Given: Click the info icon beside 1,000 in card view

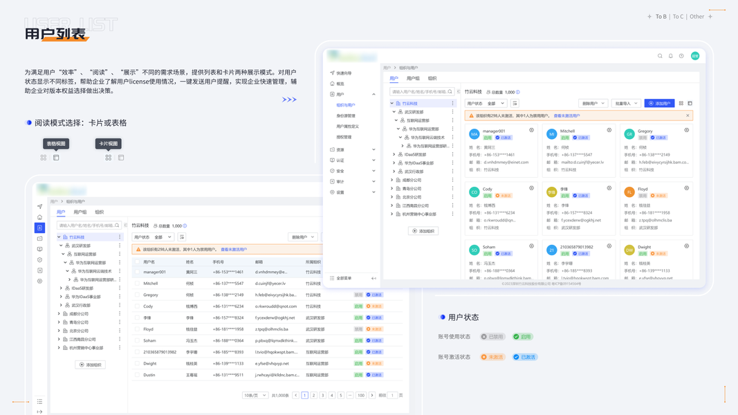Looking at the screenshot, I should point(518,92).
